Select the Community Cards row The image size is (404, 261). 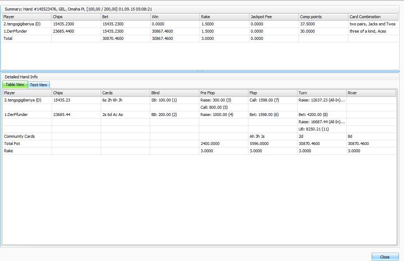[x=20, y=136]
